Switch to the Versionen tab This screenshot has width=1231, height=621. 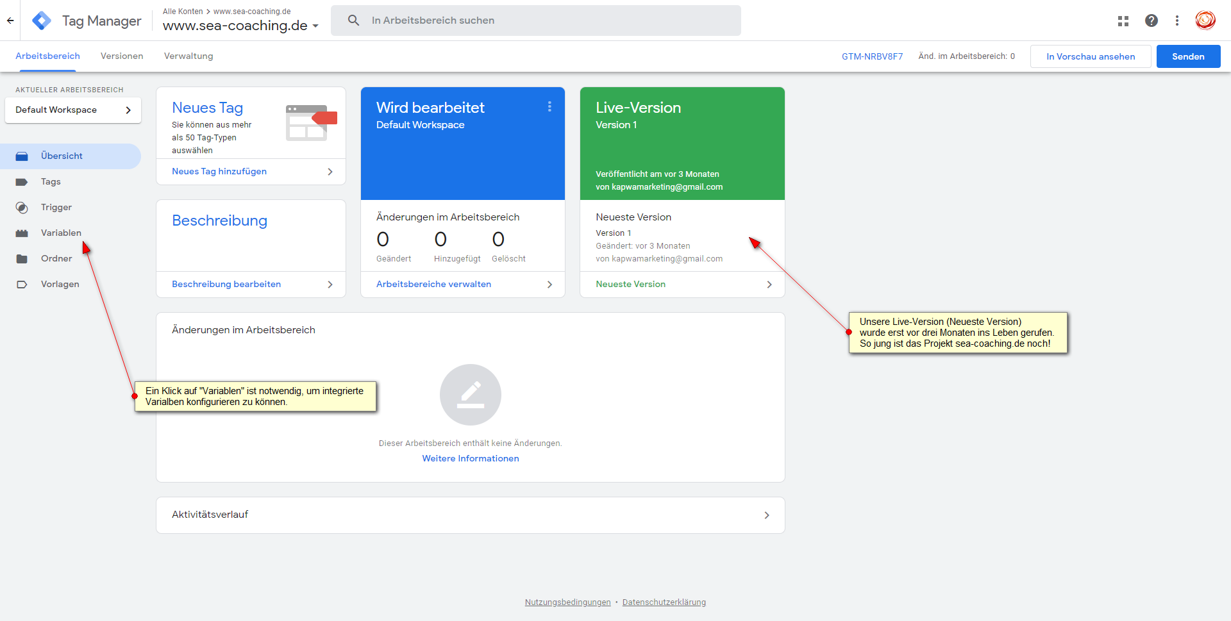pyautogui.click(x=122, y=56)
